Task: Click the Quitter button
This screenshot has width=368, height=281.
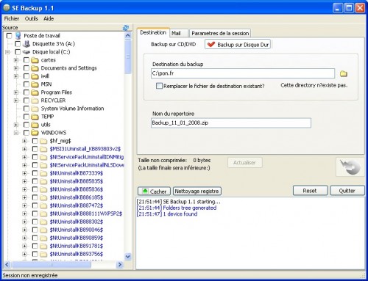Action: pyautogui.click(x=347, y=191)
